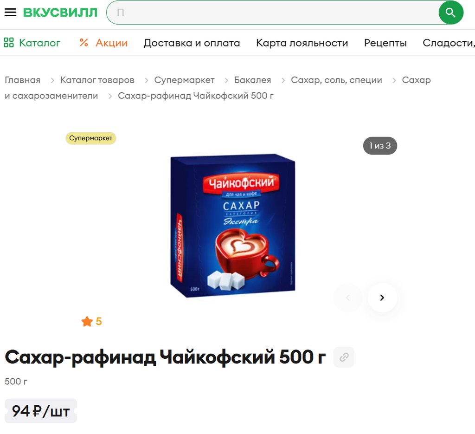
Task: Click the Супермаркет yellow badge
Action: pyautogui.click(x=91, y=138)
